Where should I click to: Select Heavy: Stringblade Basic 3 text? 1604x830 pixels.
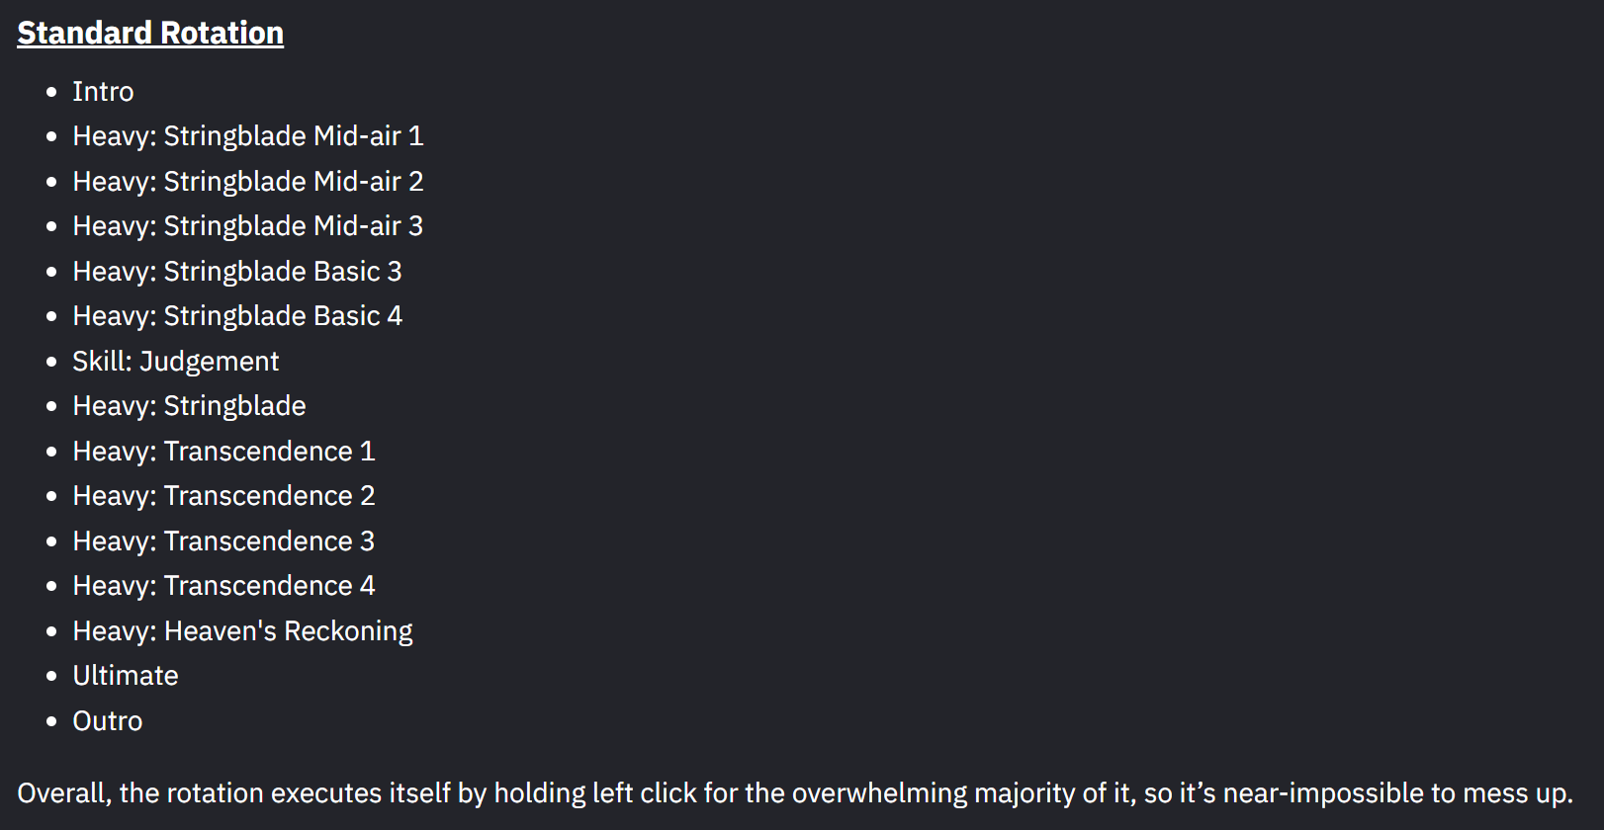tap(237, 271)
